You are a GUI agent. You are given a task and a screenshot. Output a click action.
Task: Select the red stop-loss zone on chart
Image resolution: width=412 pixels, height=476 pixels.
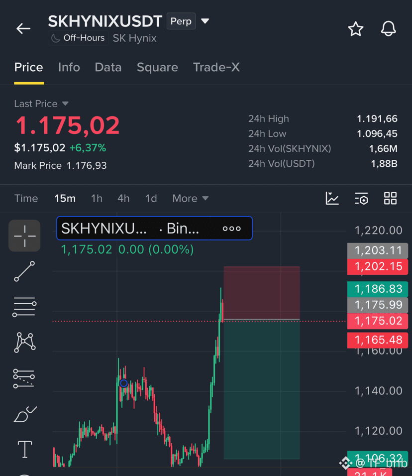(x=262, y=293)
